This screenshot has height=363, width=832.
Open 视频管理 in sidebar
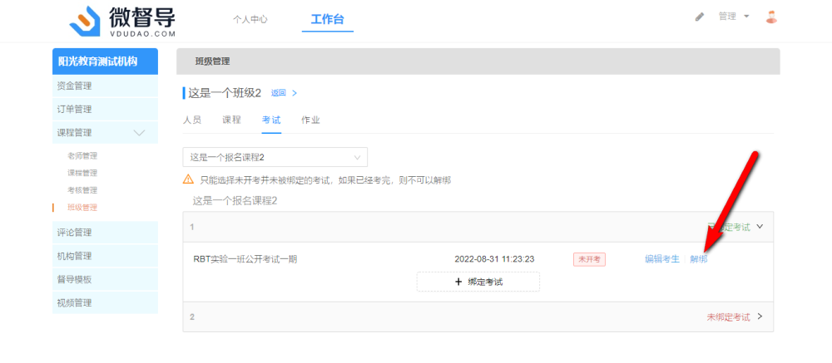pyautogui.click(x=105, y=302)
